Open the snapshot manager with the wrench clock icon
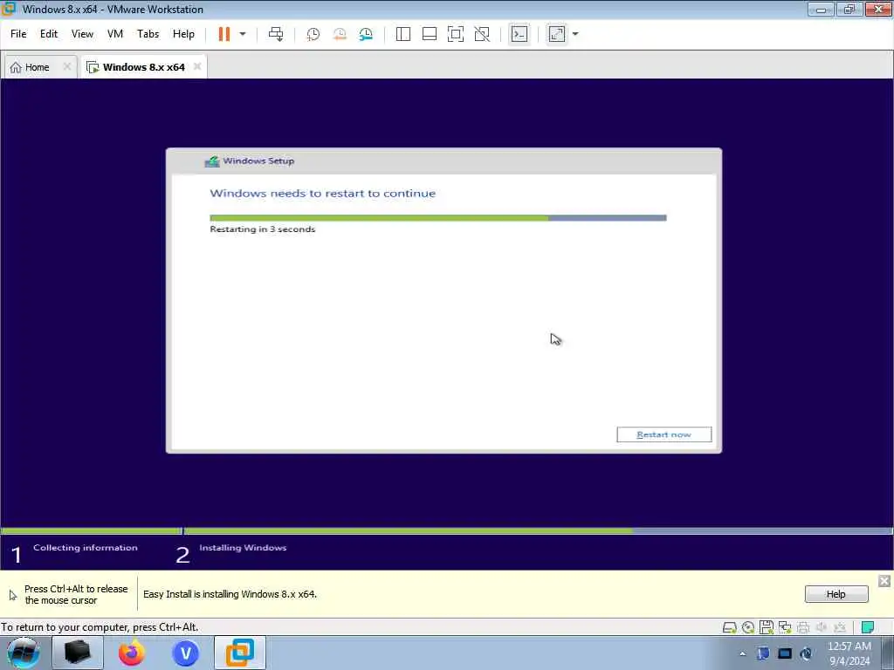The height and width of the screenshot is (670, 894). coord(366,34)
